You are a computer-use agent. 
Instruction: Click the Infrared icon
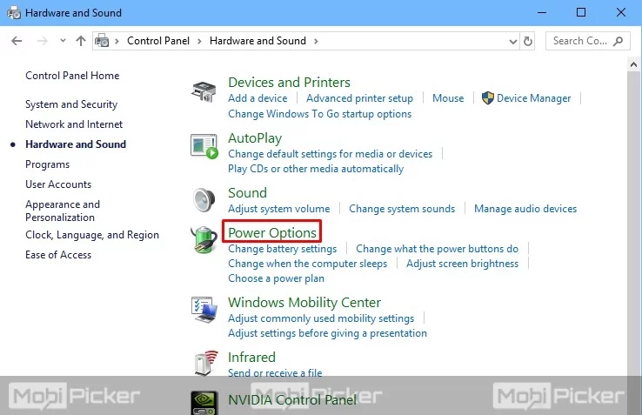coord(204,364)
